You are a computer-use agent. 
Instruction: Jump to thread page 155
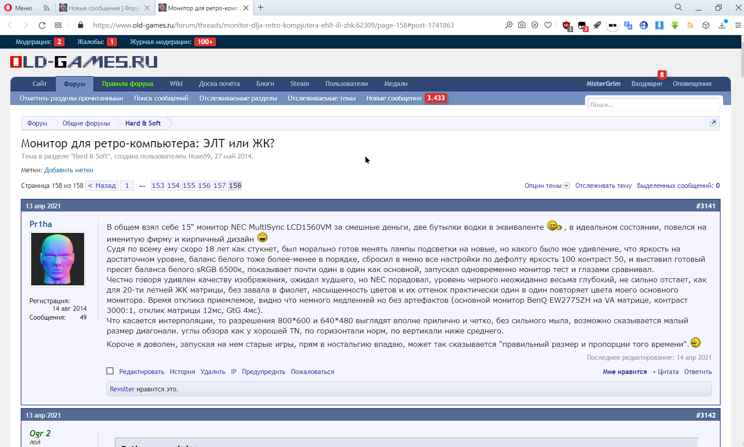189,186
